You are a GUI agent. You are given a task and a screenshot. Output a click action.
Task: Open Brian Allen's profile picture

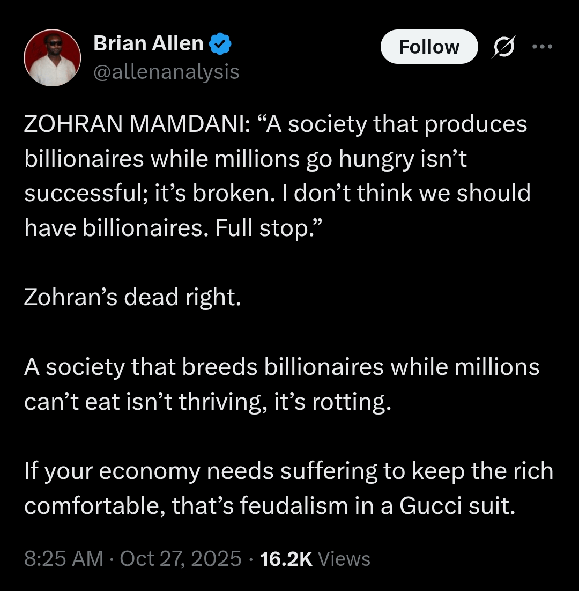click(53, 57)
